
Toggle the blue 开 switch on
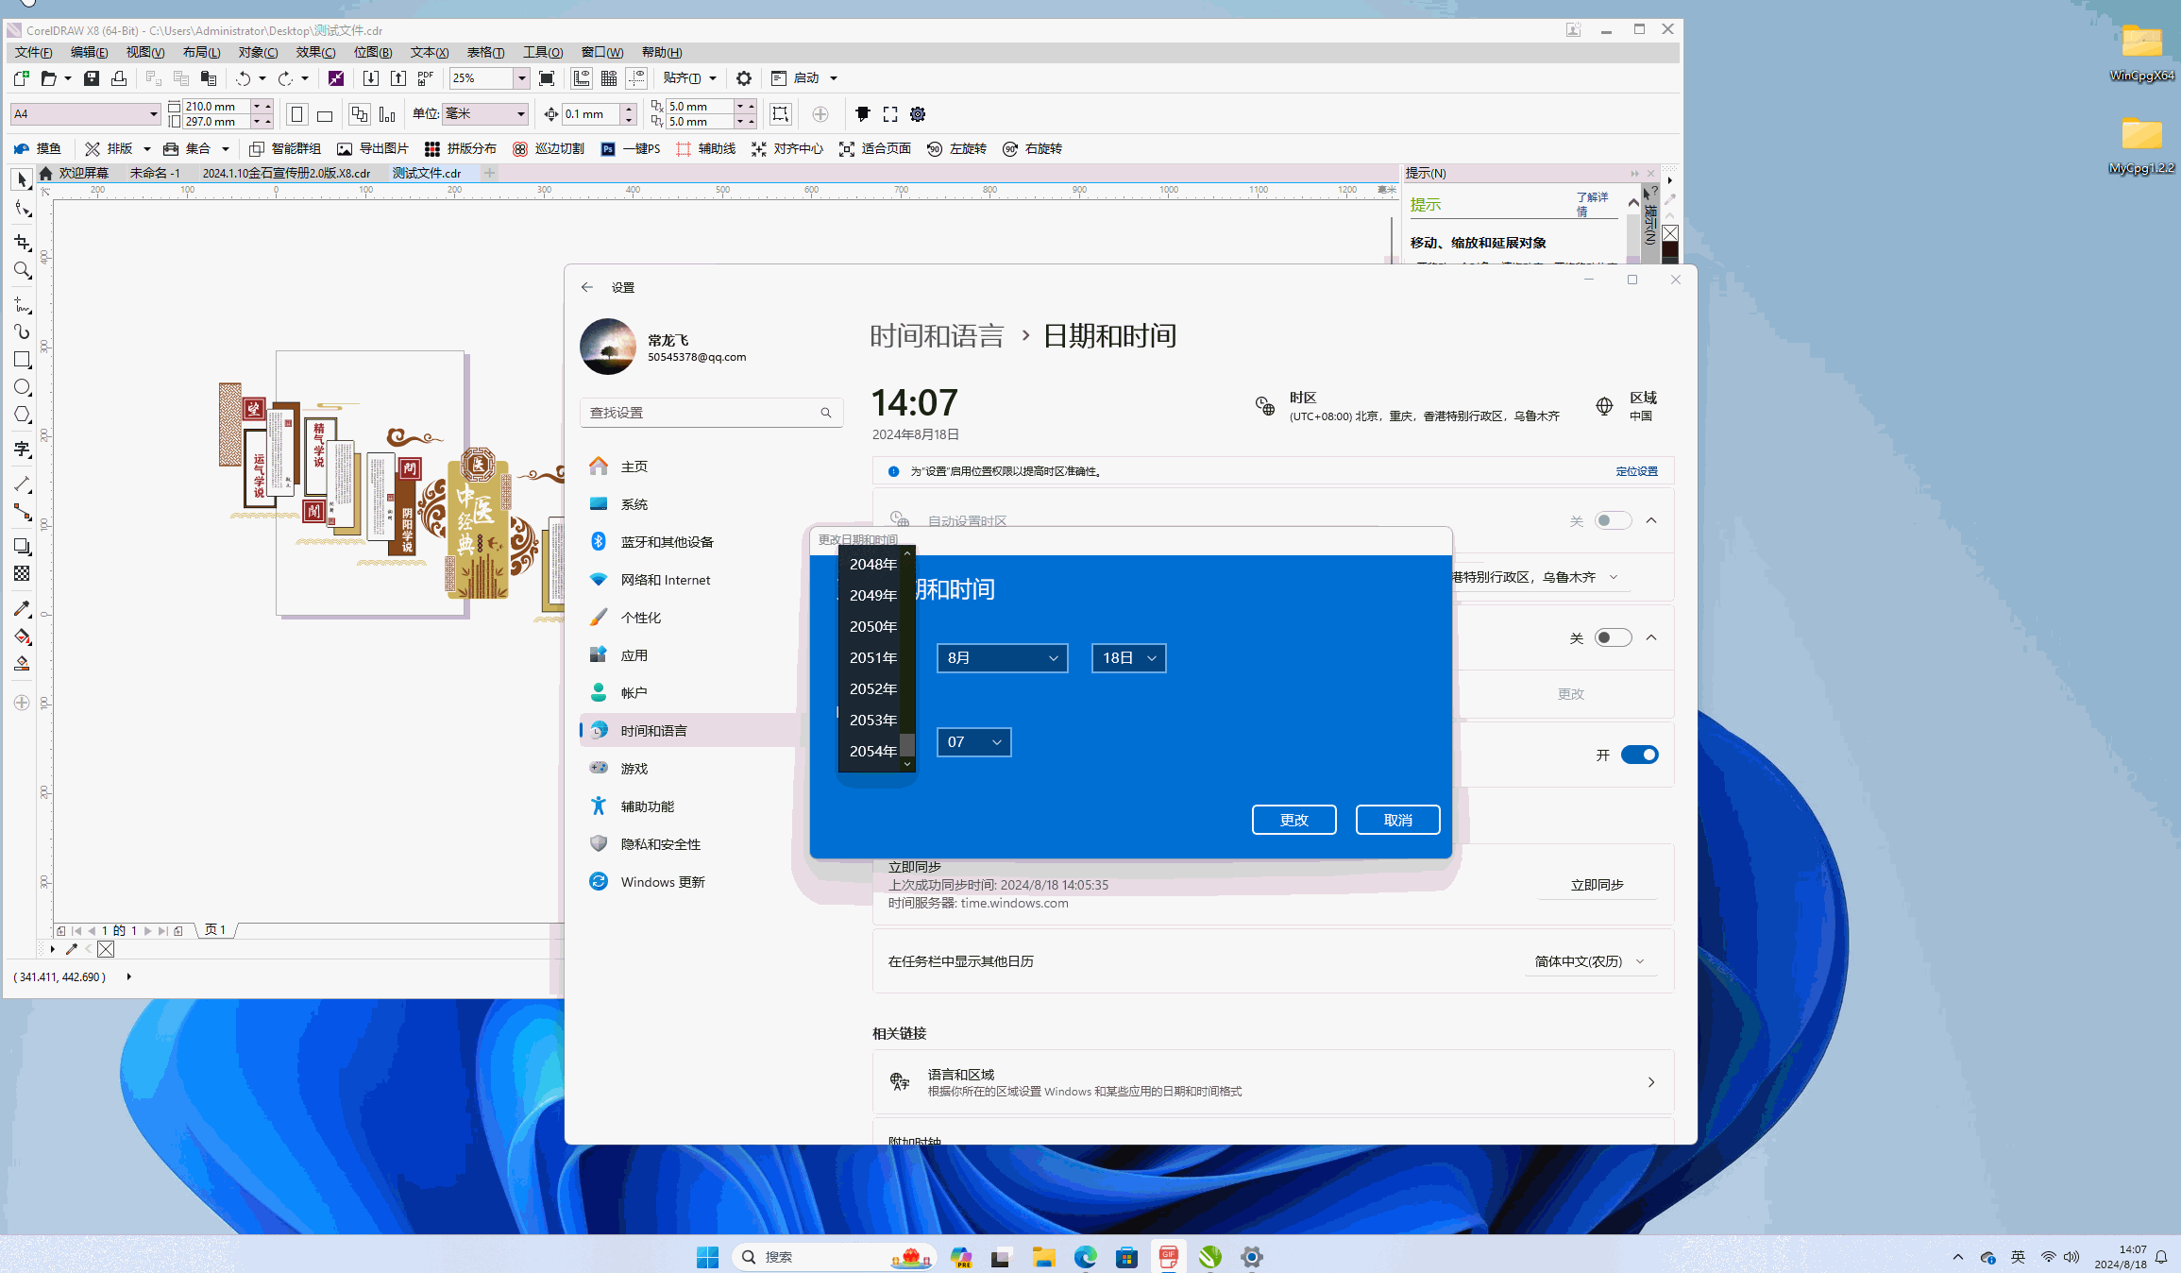click(x=1639, y=755)
